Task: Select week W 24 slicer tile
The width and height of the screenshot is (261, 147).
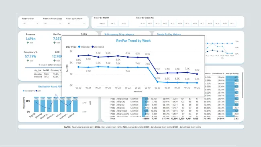Action: point(180,23)
